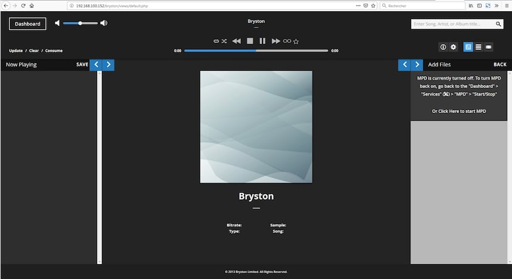Open the browser Library icon
The image size is (512, 279).
[471, 5]
